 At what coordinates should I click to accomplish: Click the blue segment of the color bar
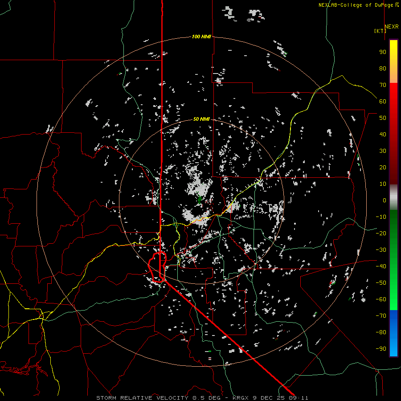click(393, 333)
